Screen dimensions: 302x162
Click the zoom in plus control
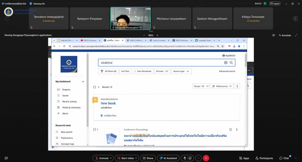click(157, 35)
